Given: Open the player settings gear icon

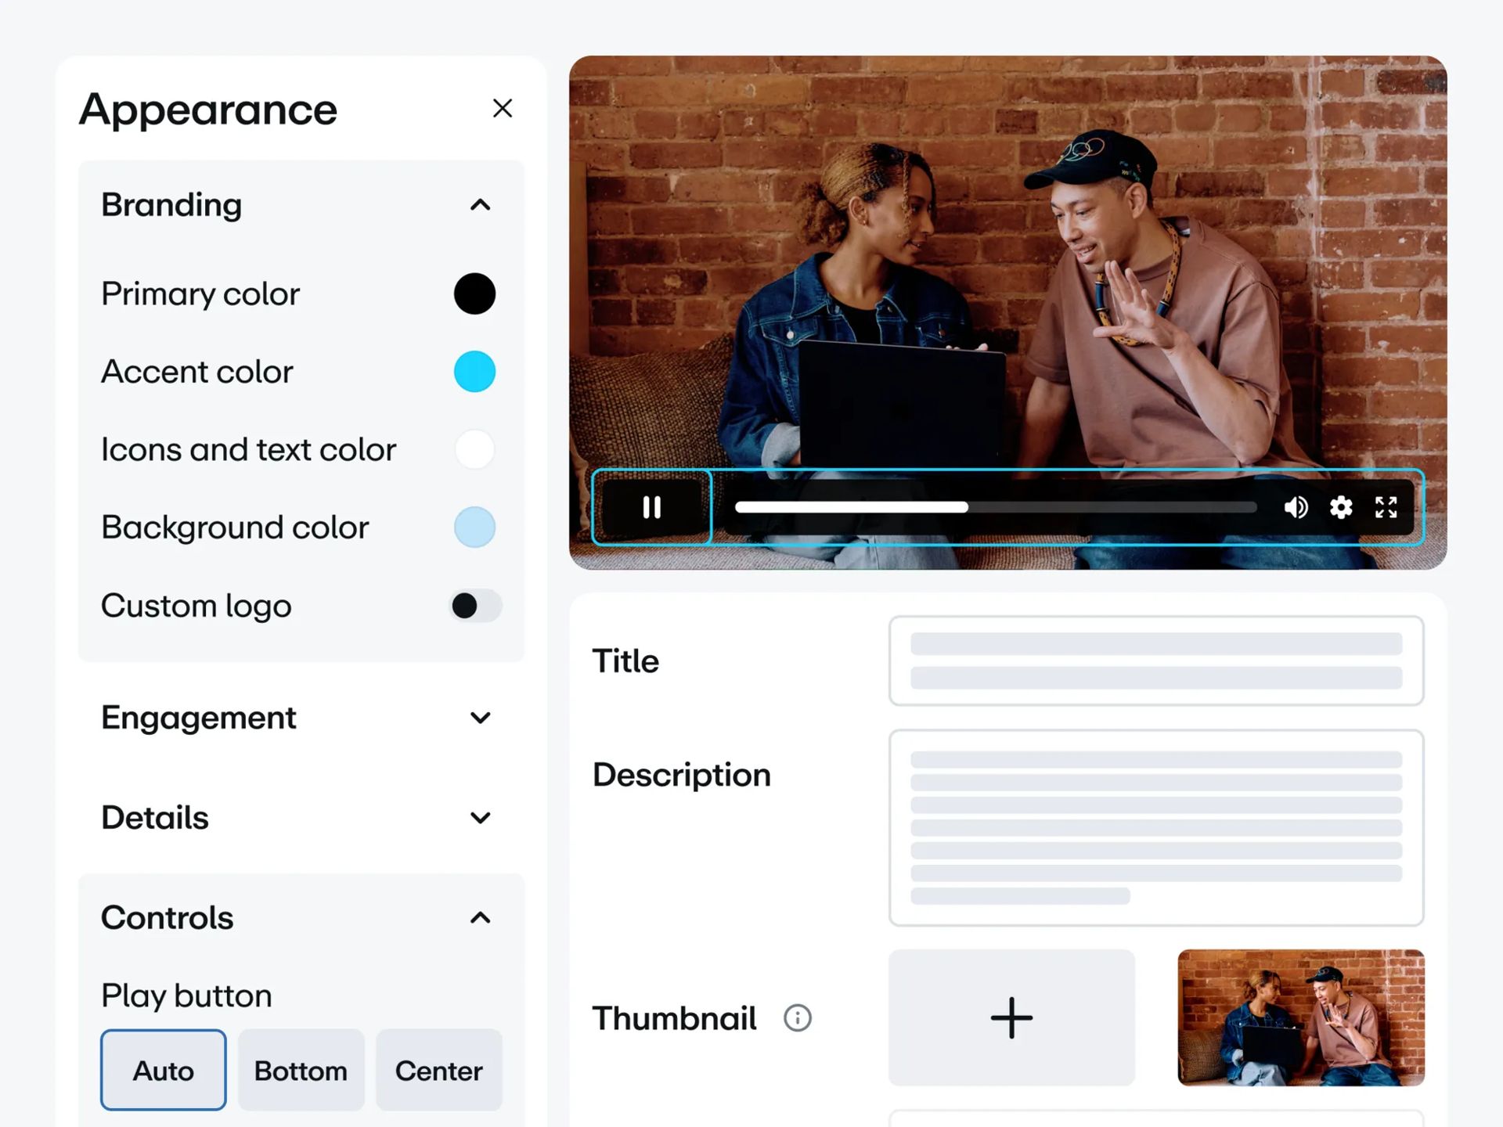Looking at the screenshot, I should pyautogui.click(x=1341, y=507).
